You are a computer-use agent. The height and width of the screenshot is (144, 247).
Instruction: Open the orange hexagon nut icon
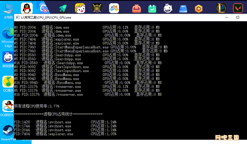(199, 9)
